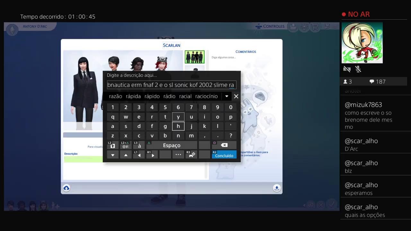Click the 'NO AR' live indicator
This screenshot has width=411, height=231.
tap(356, 14)
